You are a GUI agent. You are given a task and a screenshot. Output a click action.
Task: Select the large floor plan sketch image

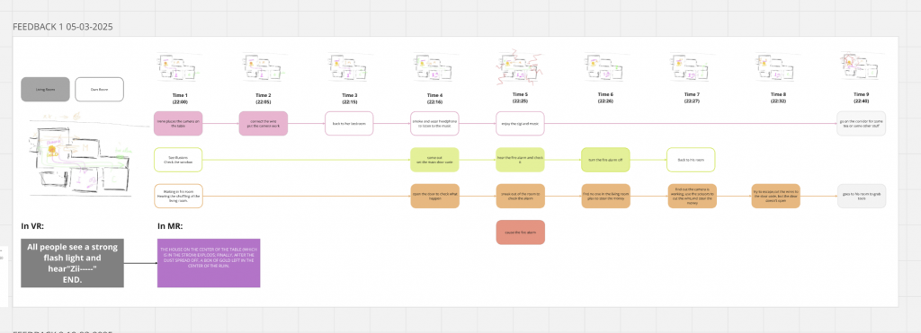(x=82, y=154)
